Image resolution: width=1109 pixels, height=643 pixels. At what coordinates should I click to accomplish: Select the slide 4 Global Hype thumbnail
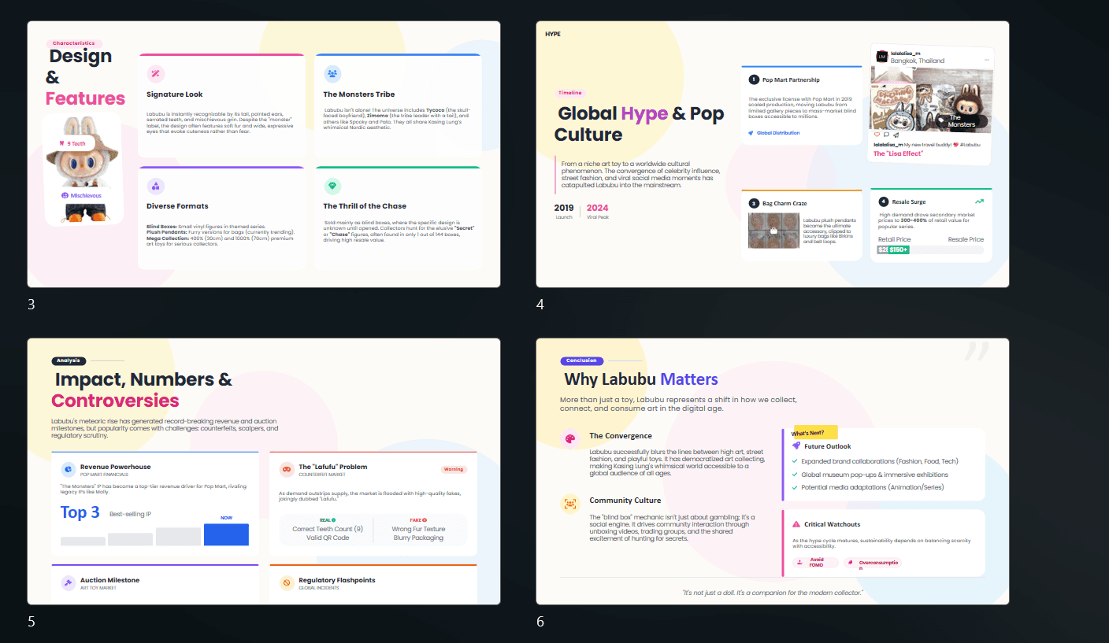click(x=773, y=154)
